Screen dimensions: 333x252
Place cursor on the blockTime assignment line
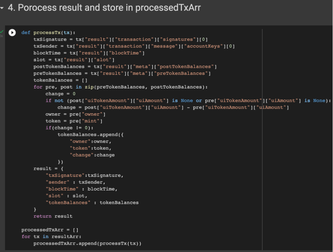[x=89, y=53]
